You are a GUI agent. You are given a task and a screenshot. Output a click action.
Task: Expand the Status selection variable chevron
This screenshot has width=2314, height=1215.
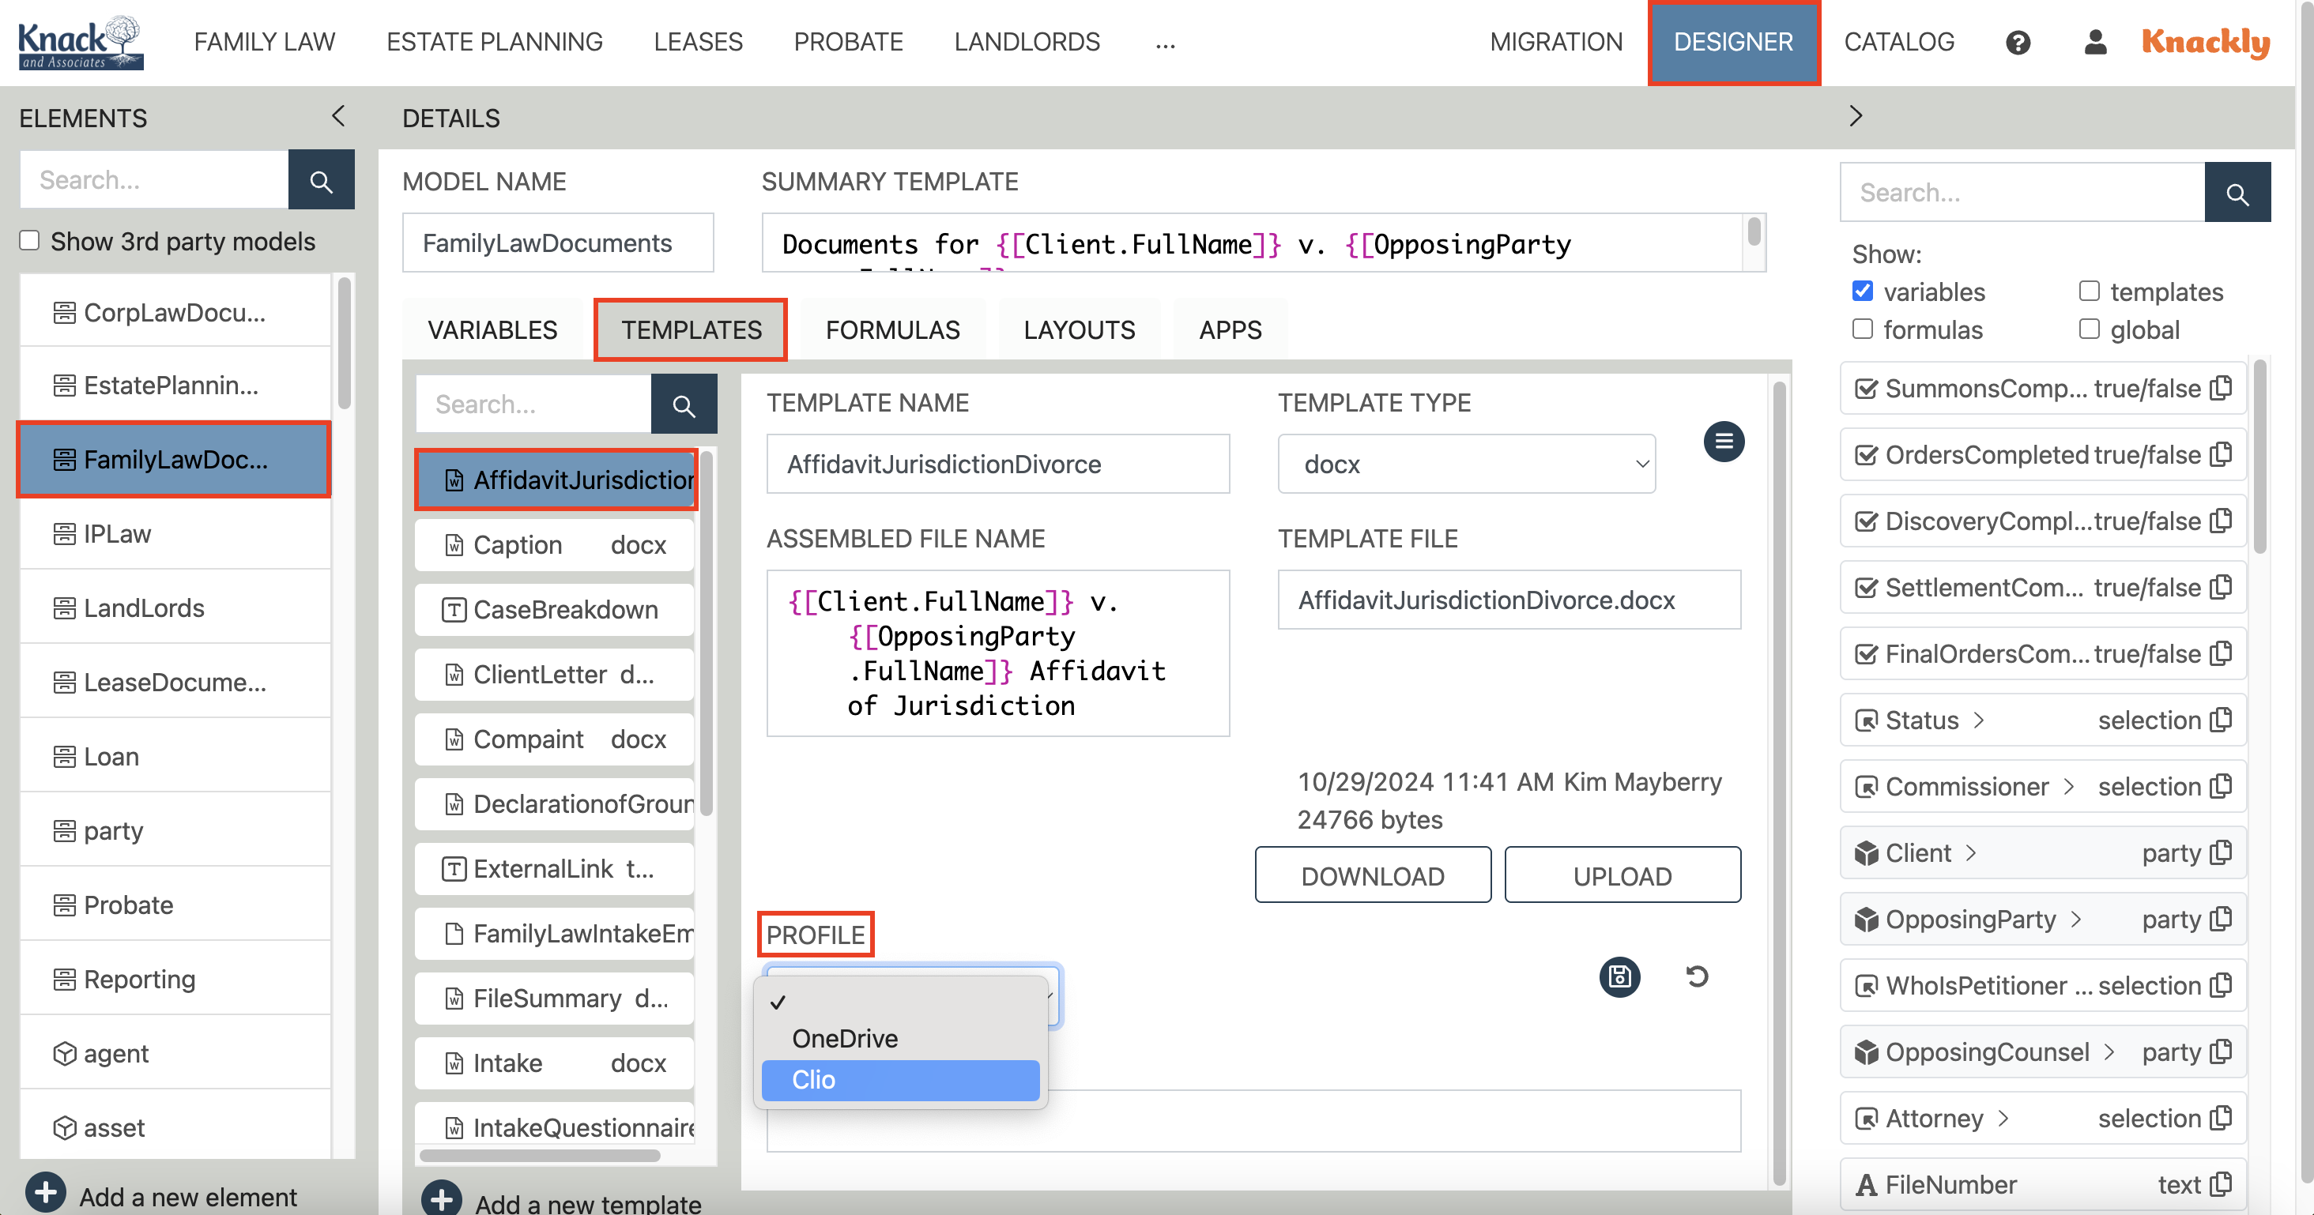(1978, 720)
